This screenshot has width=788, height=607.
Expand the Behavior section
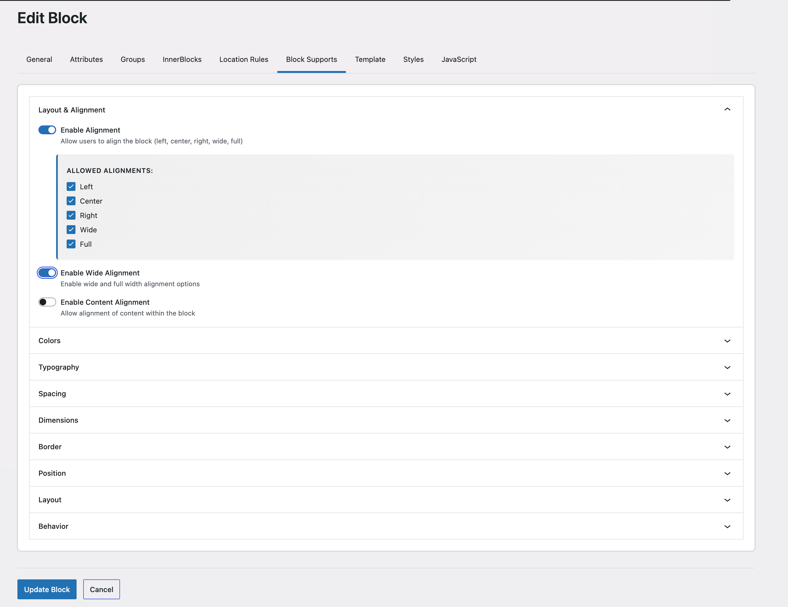(386, 526)
